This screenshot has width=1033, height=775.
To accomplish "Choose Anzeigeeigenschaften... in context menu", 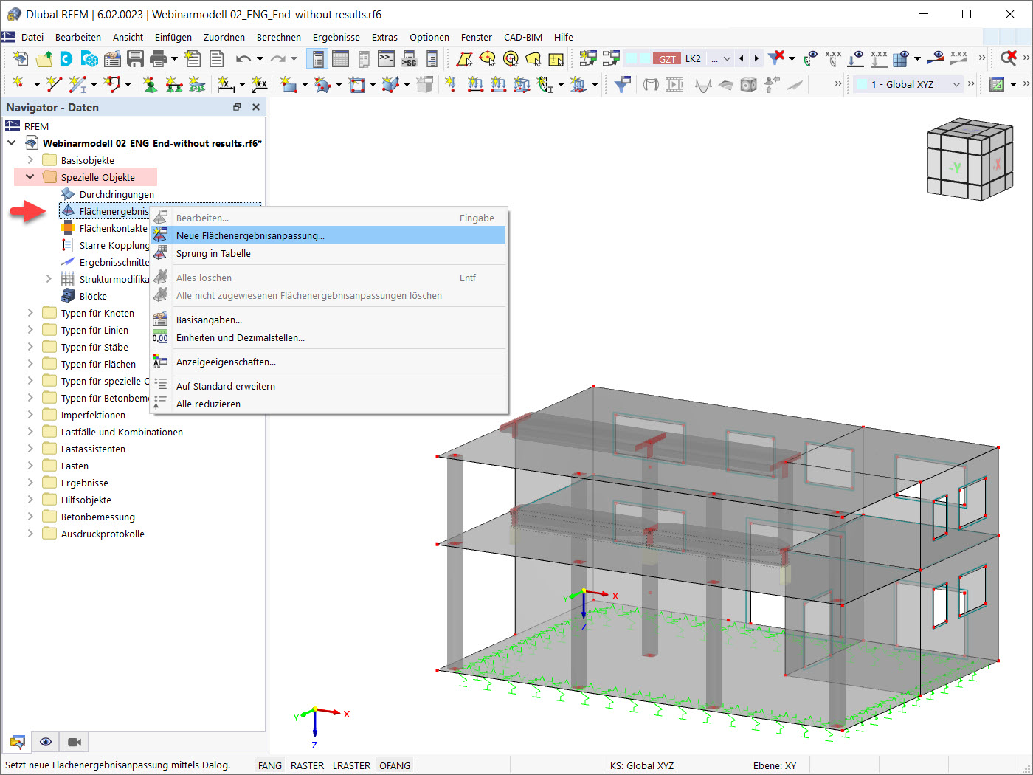I will click(328, 362).
